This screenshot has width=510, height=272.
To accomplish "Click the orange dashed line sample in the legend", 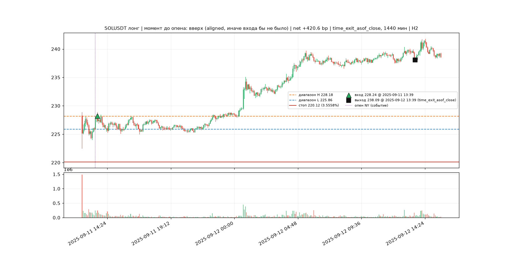I will 293,95.
